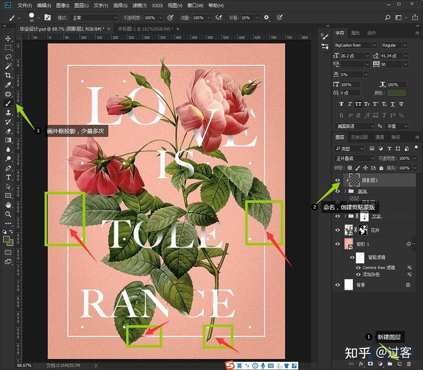Select the Eraser tool
This screenshot has height=370, width=423.
8,131
